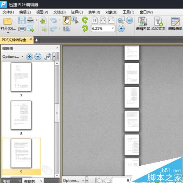Open the 工具(T) menu
The width and height of the screenshot is (183, 183).
(128, 12)
